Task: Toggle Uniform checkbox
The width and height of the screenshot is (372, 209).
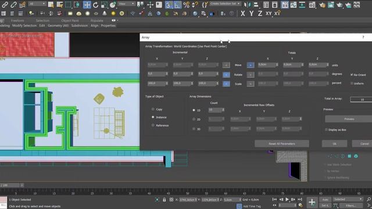Action: pyautogui.click(x=357, y=84)
